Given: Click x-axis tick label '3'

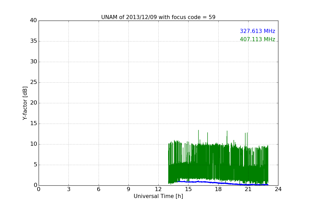Looking at the screenshot, I should click(68, 189).
